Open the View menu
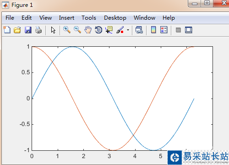Image resolution: width=229 pixels, height=165 pixels. [45, 18]
